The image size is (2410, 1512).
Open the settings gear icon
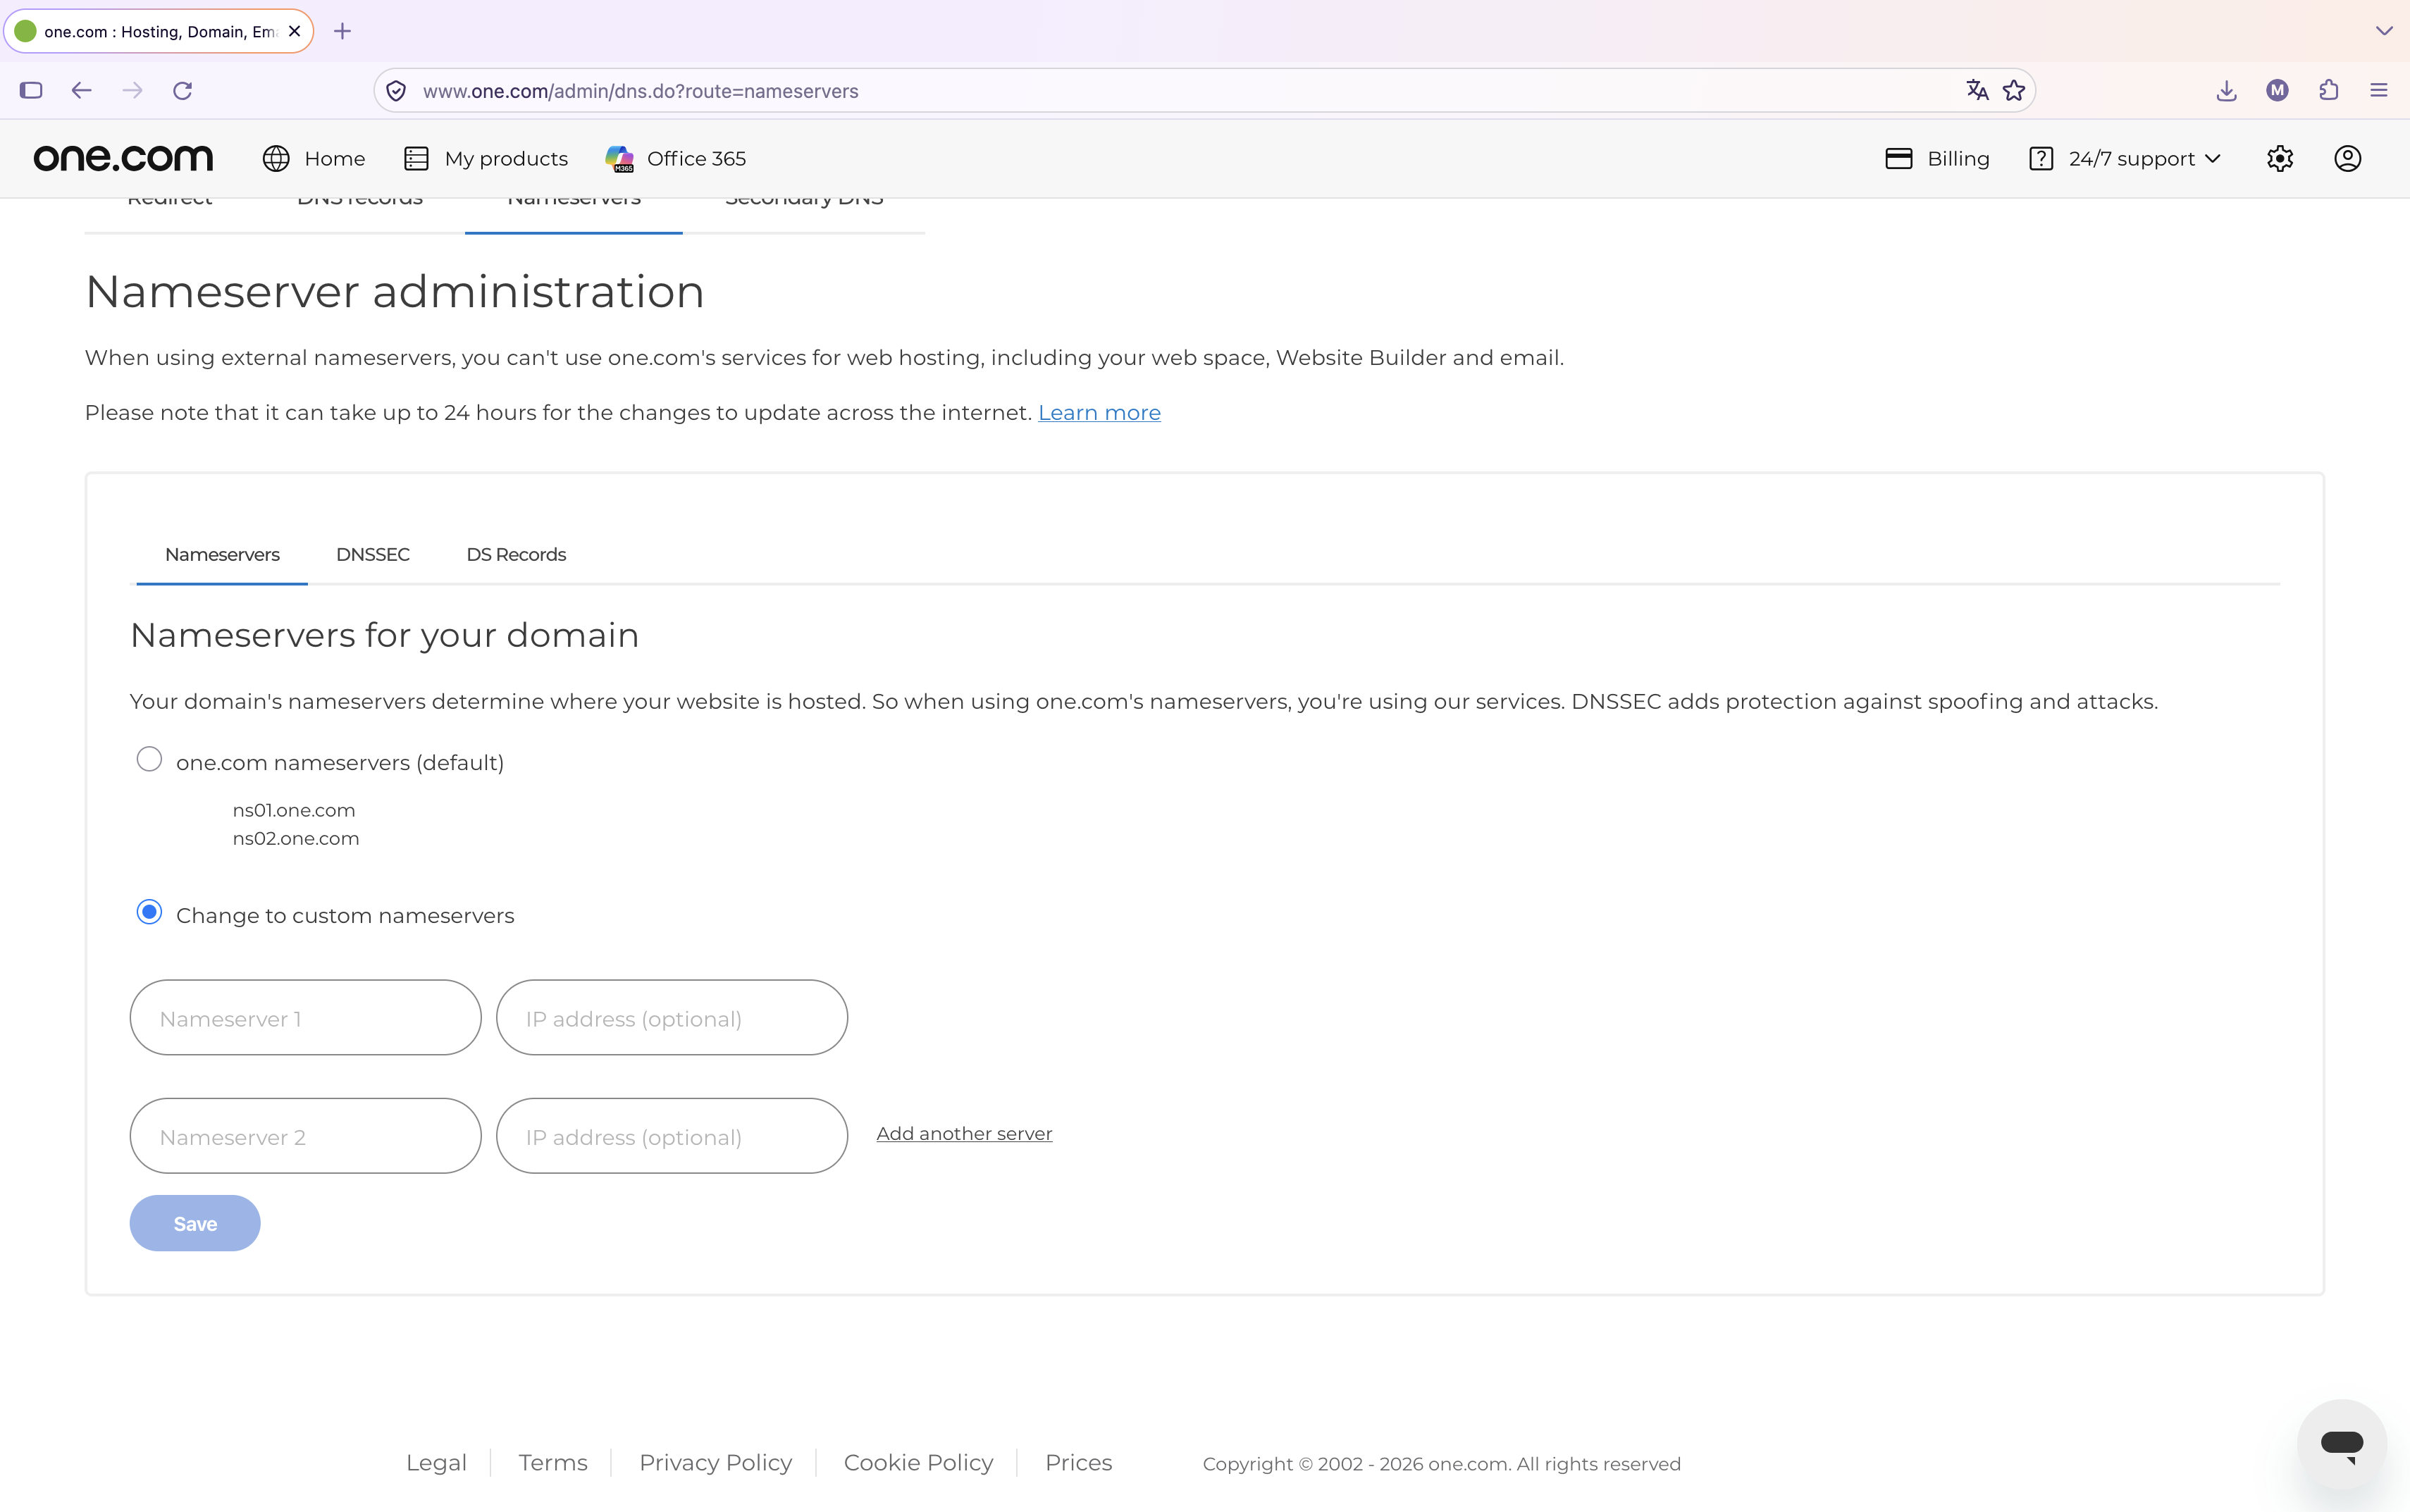pyautogui.click(x=2280, y=158)
